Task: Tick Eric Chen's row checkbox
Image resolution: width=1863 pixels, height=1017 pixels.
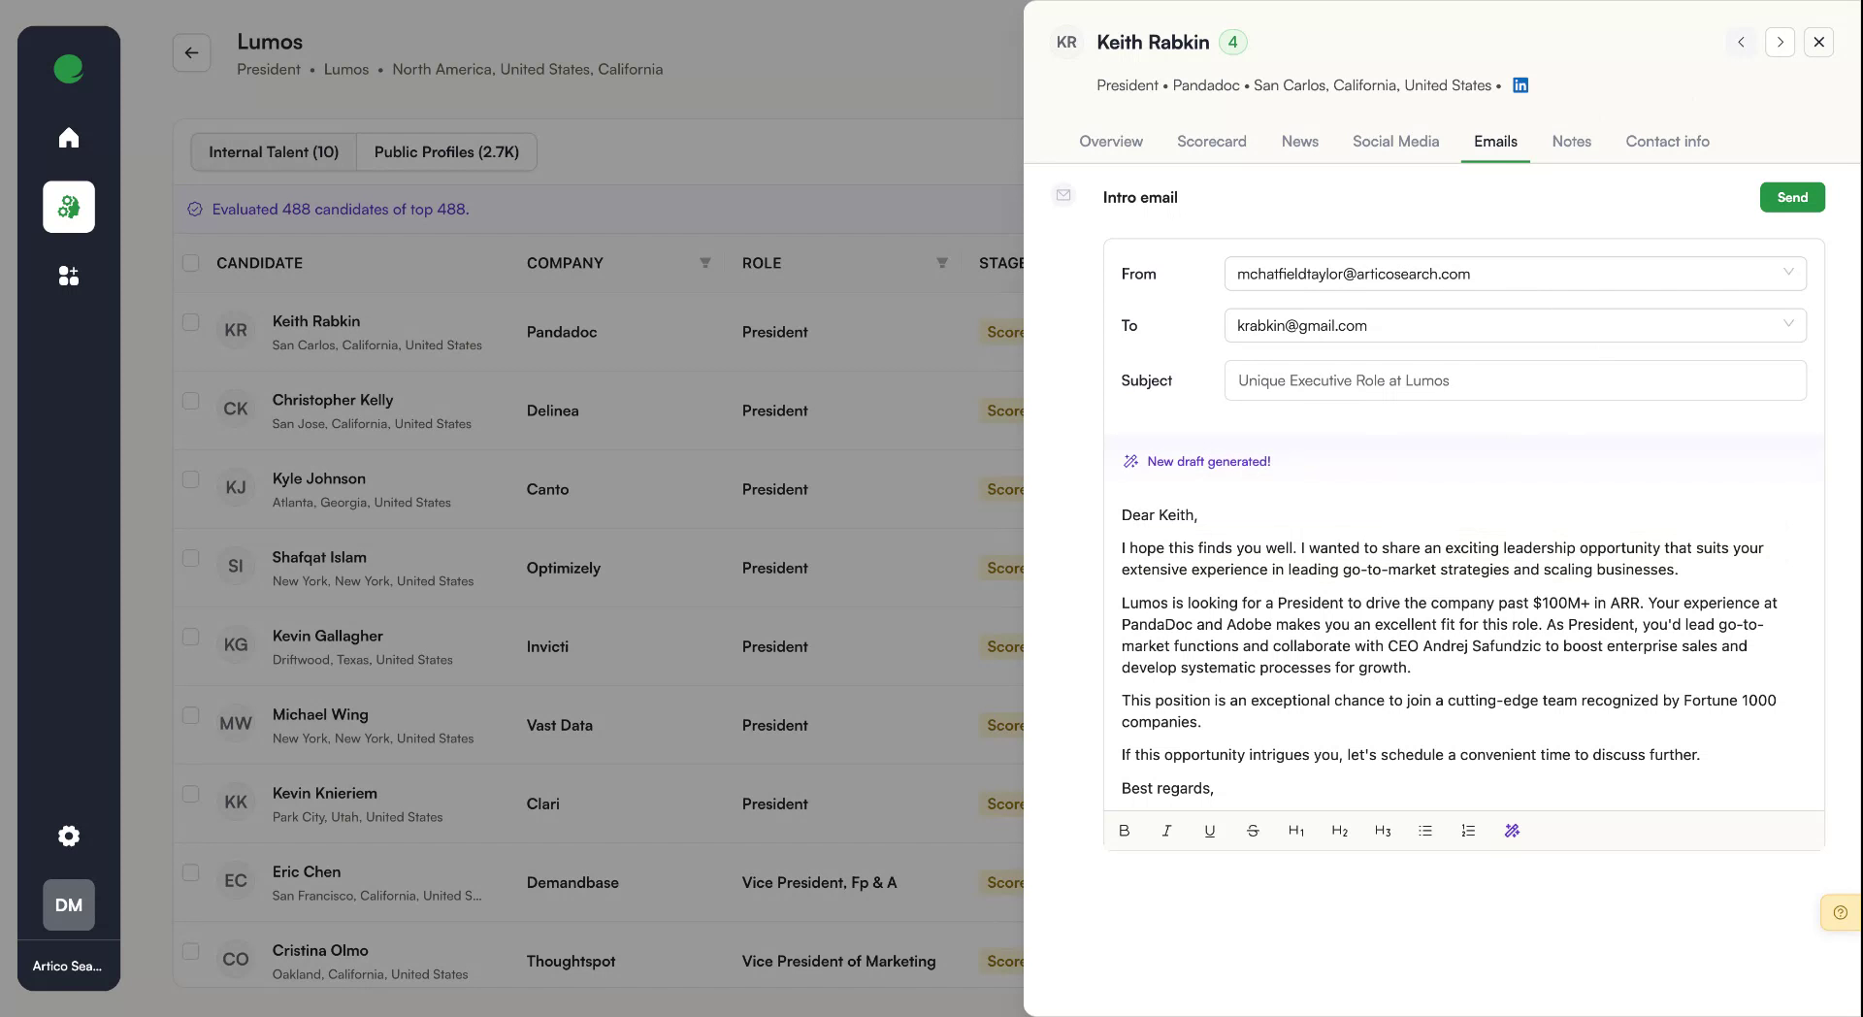Action: coord(191,873)
